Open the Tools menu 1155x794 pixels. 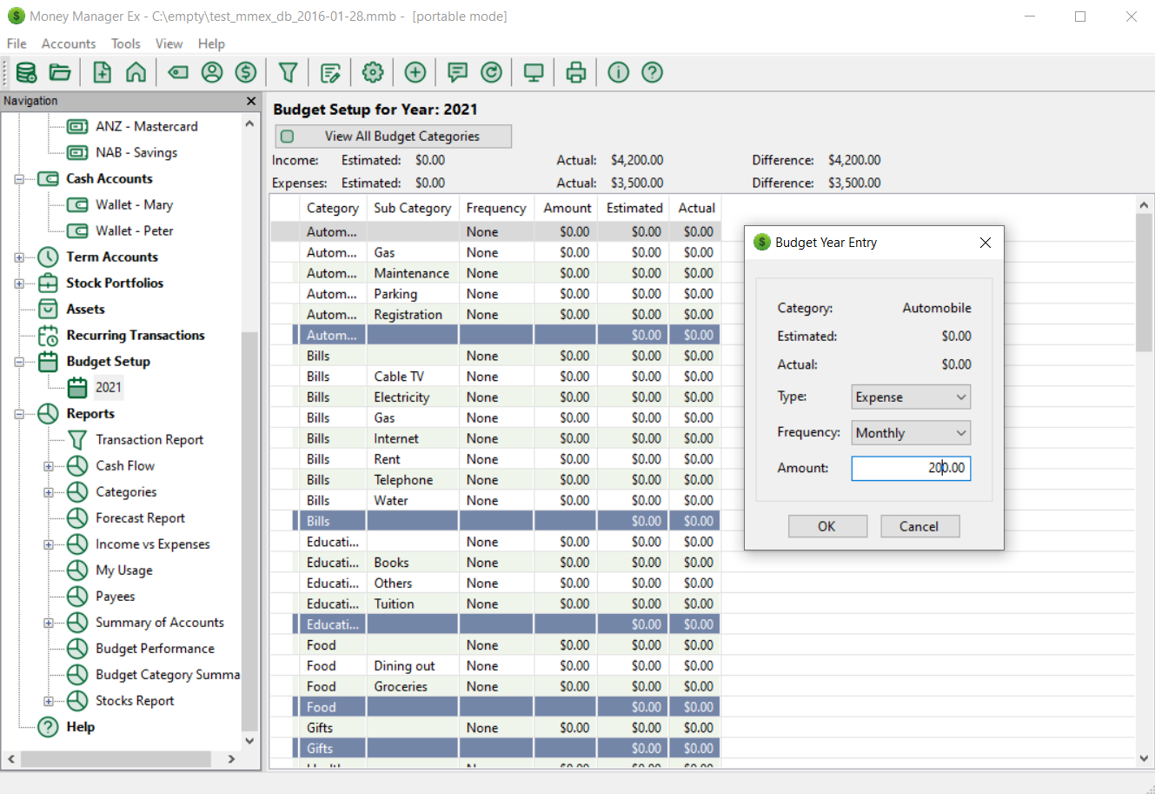pyautogui.click(x=125, y=43)
